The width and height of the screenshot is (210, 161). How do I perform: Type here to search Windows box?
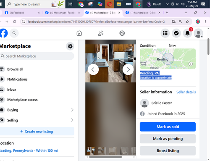pyautogui.click(x=35, y=4)
